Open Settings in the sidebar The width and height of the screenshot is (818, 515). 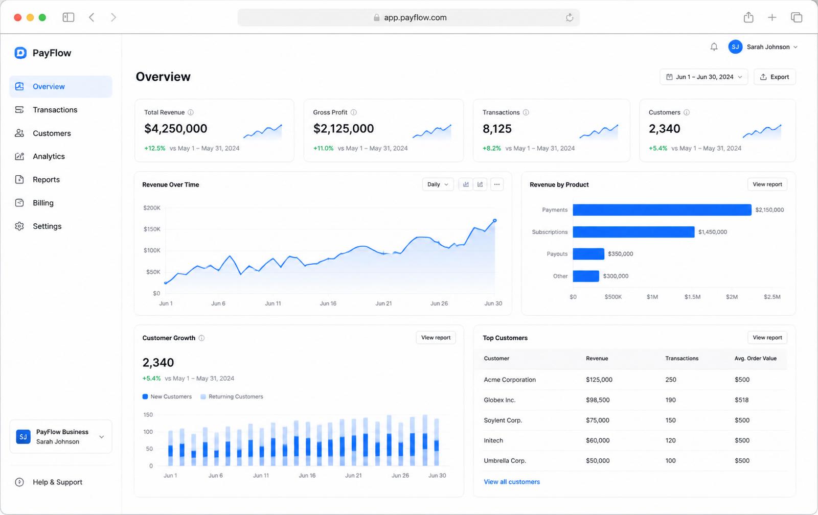(x=61, y=226)
